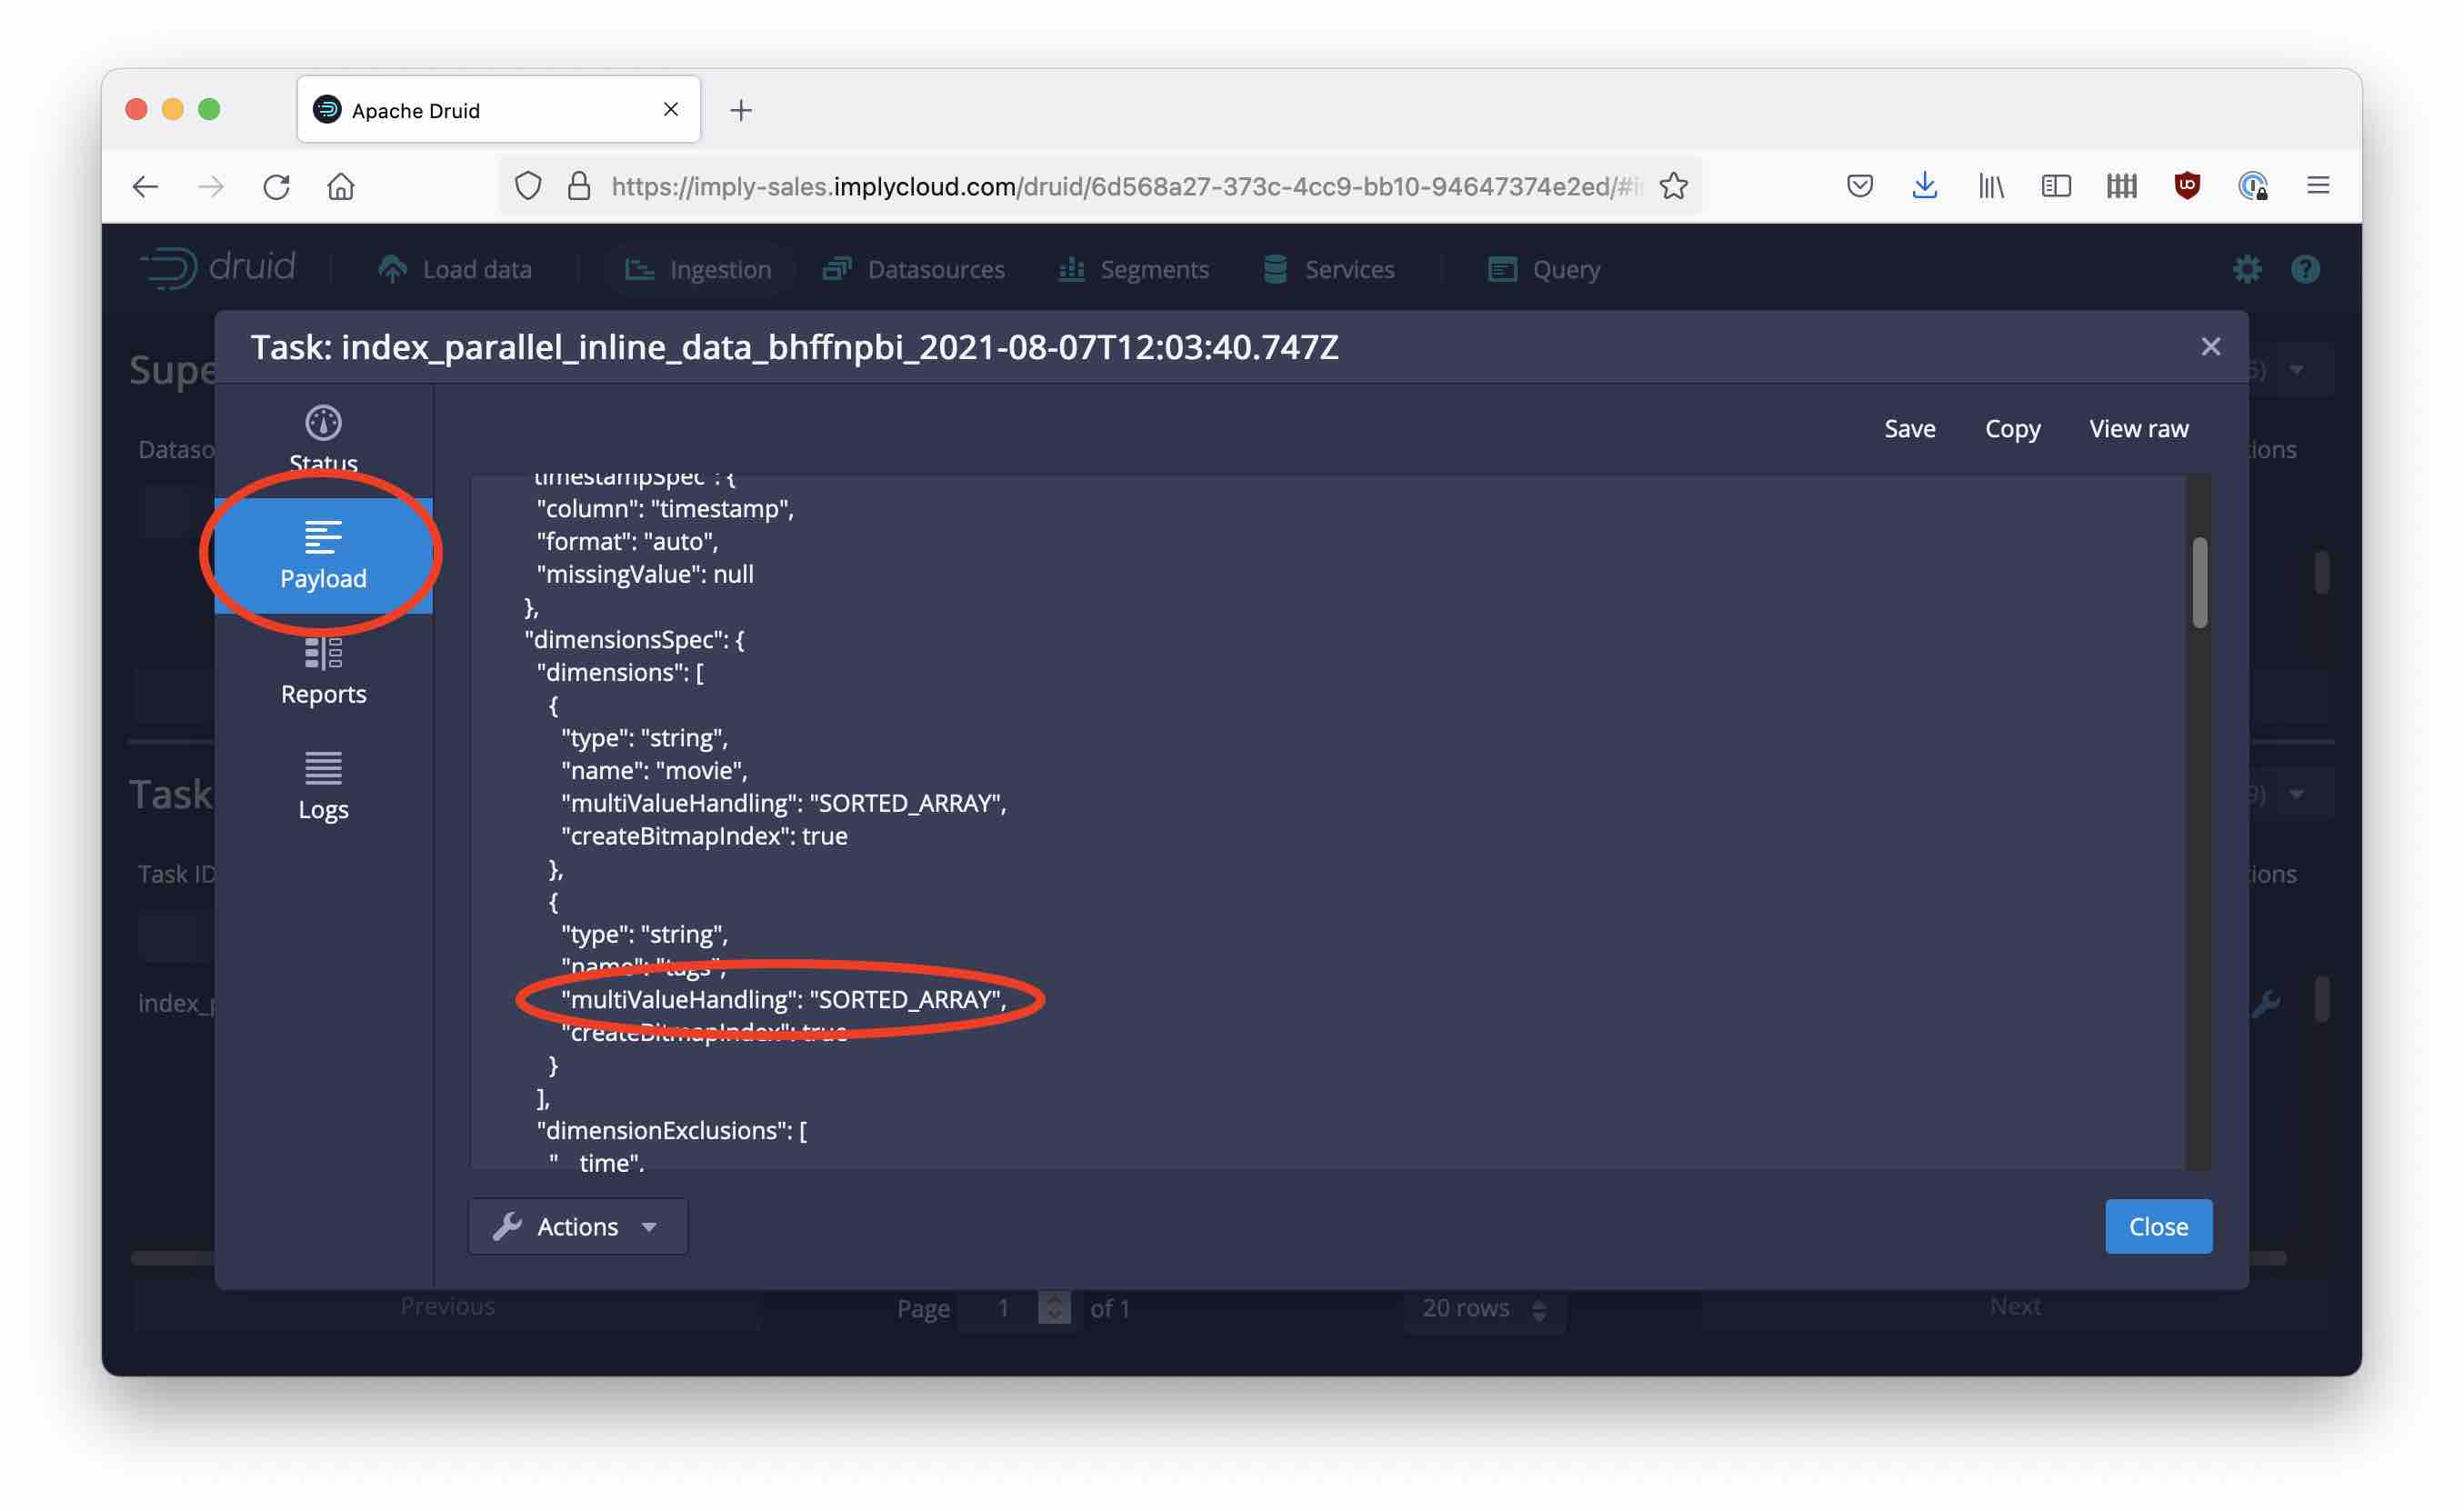The height and width of the screenshot is (1511, 2464).
Task: Save the payload using Save
Action: 1909,428
